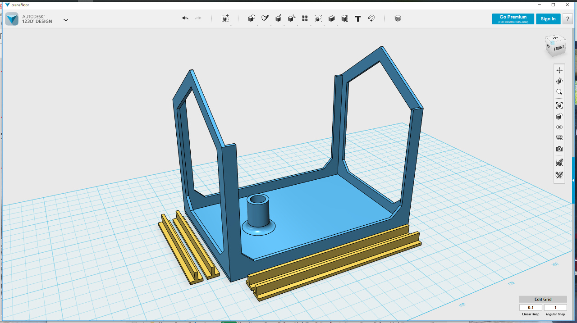Viewport: 577px width, 323px height.
Task: Open the Sketch tools
Action: coord(265,18)
